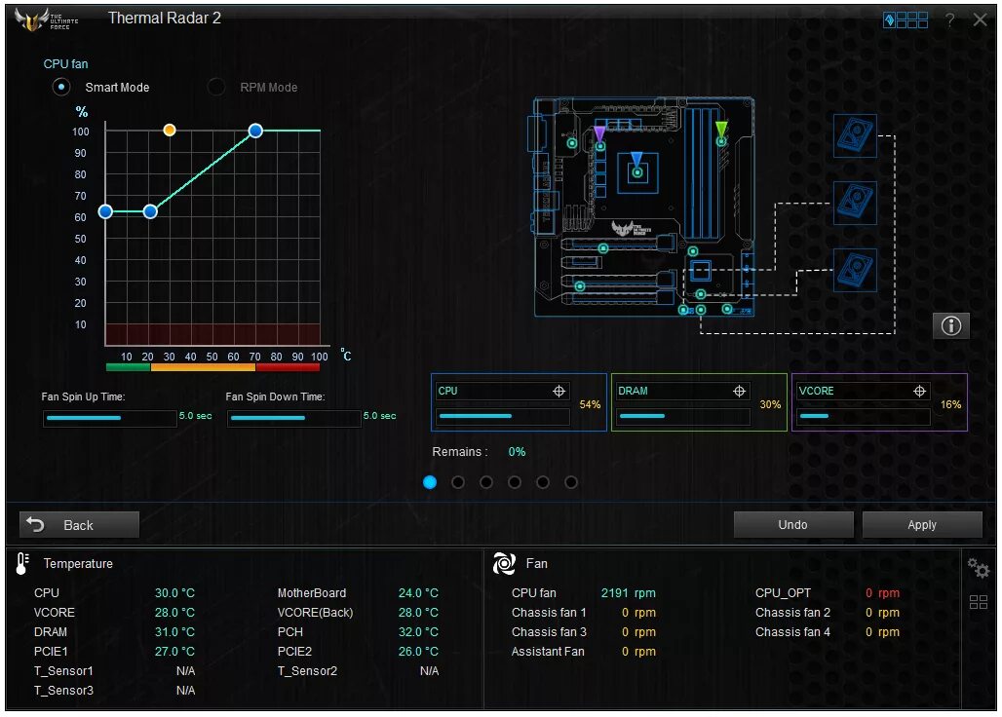Go to the third fan page dot
1002x717 pixels.
[486, 482]
